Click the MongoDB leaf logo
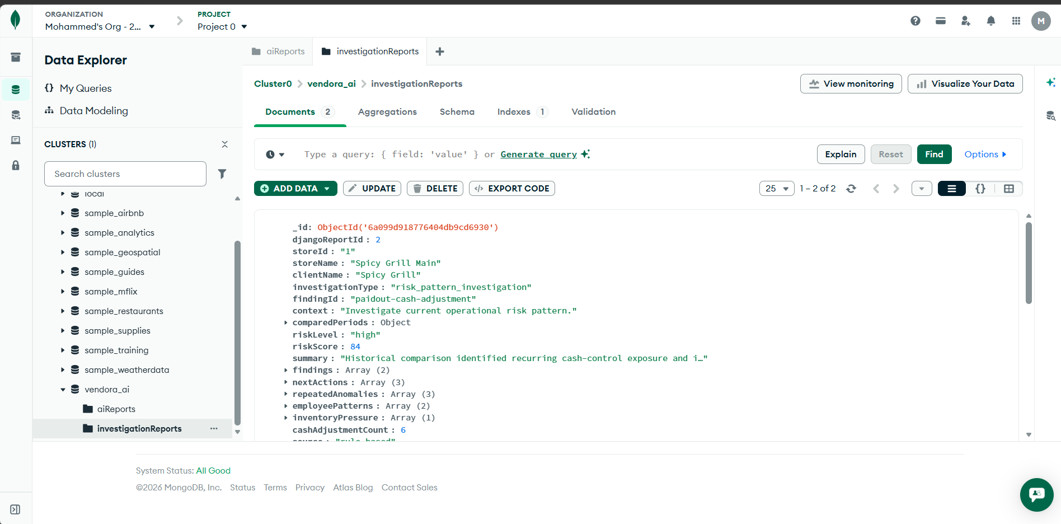This screenshot has width=1061, height=524. 16,20
